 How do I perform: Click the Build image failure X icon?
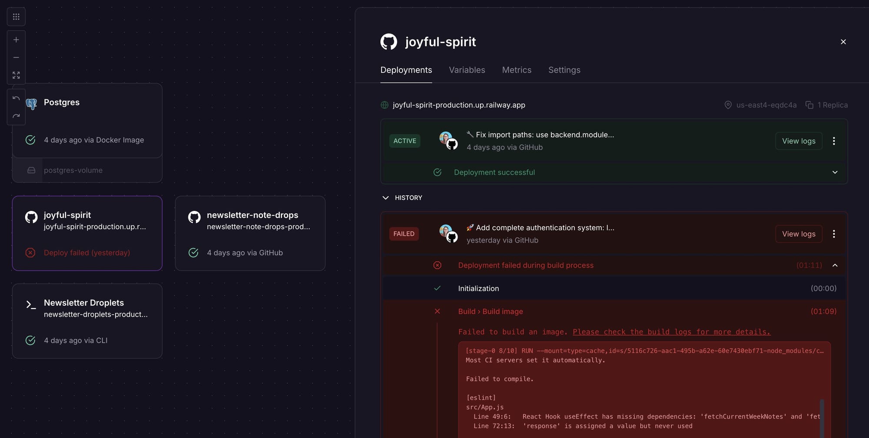438,311
